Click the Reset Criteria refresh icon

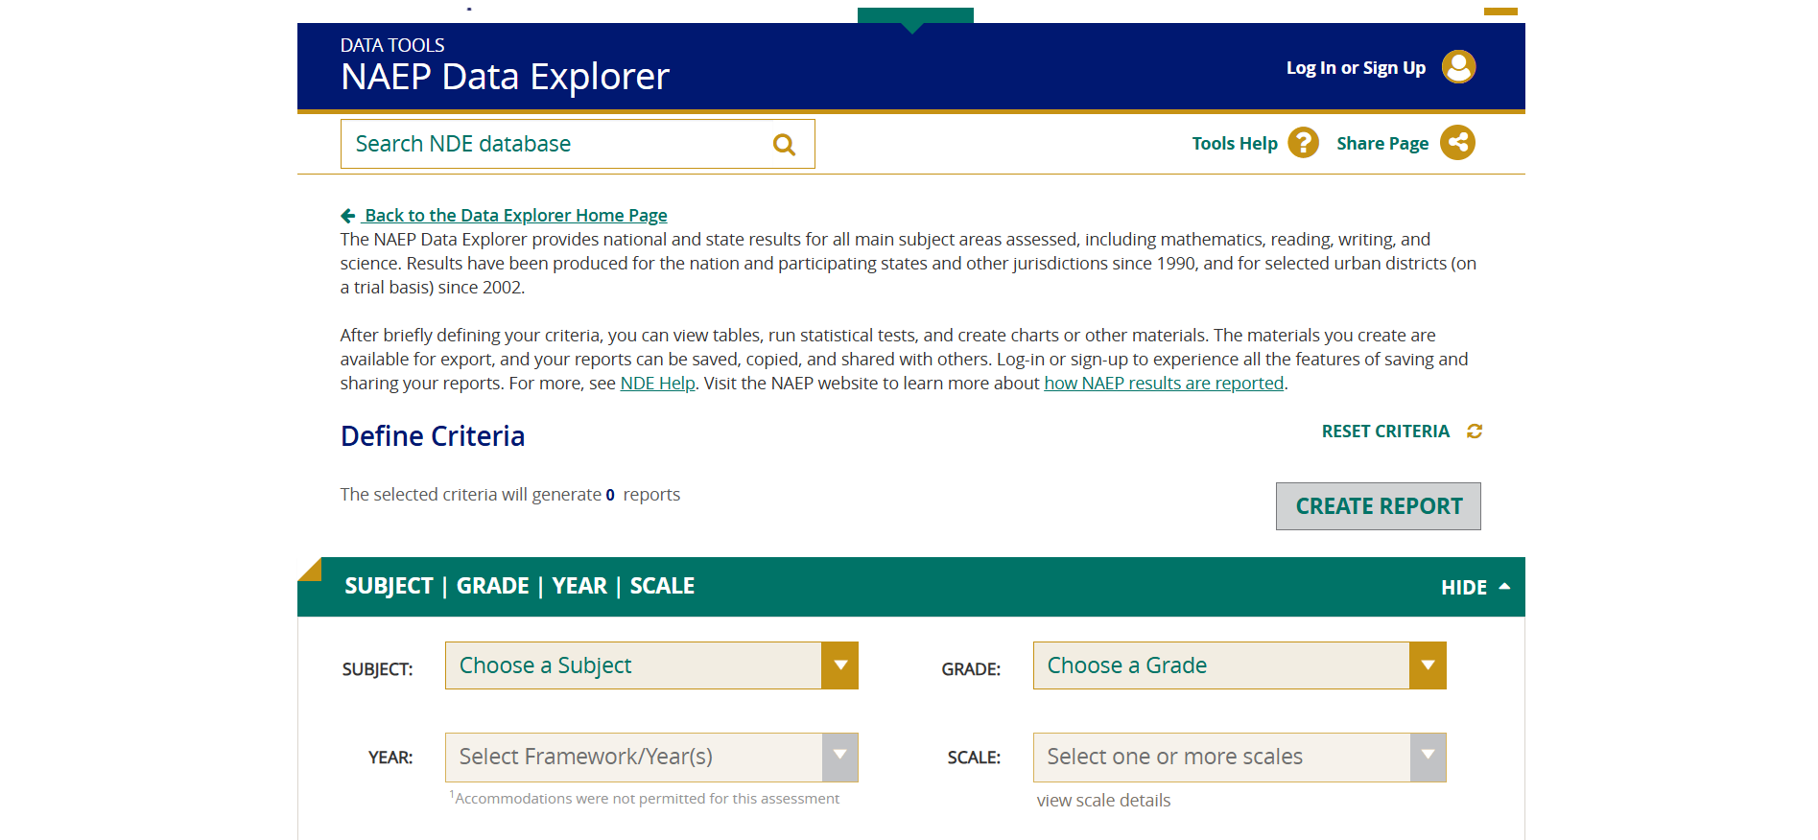(x=1475, y=432)
